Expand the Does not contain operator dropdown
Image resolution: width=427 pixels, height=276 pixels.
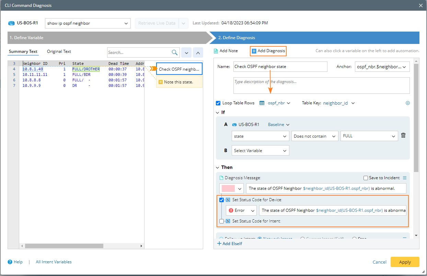tap(314, 136)
